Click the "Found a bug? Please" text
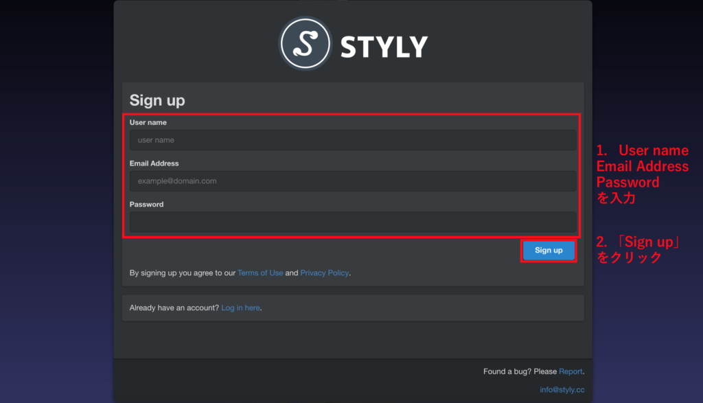Viewport: 703px width, 403px height. pyautogui.click(x=520, y=371)
